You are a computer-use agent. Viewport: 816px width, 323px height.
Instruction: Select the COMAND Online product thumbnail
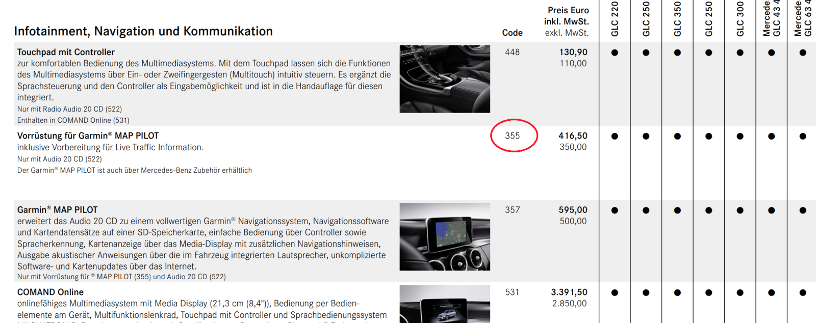(x=445, y=304)
